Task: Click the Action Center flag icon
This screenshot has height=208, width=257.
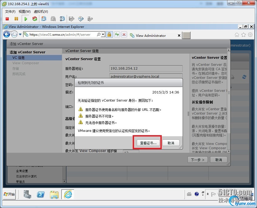Action: coord(213,194)
